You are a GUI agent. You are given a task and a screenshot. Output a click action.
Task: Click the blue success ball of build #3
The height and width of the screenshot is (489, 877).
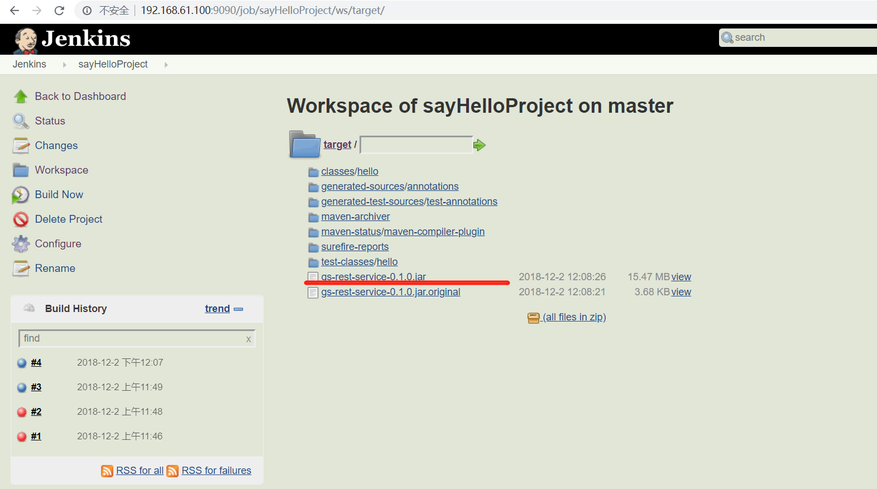tap(22, 387)
